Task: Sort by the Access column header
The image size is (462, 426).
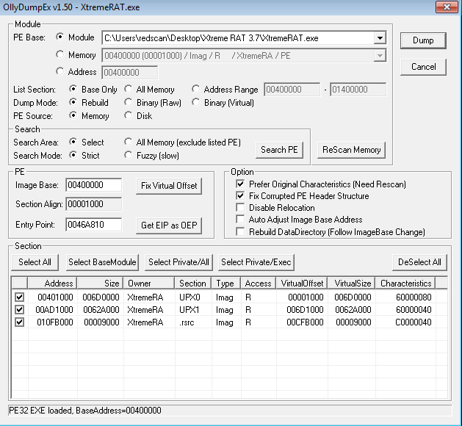Action: tap(258, 284)
